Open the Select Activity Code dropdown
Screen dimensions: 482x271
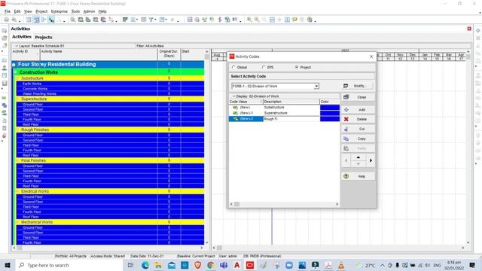coord(316,87)
